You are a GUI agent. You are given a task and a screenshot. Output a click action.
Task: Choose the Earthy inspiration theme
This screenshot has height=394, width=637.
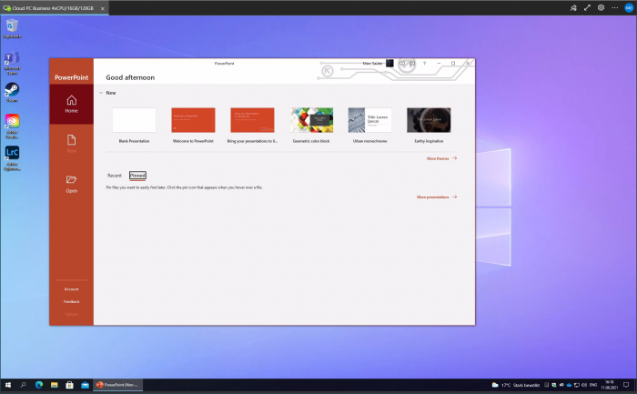tap(429, 125)
